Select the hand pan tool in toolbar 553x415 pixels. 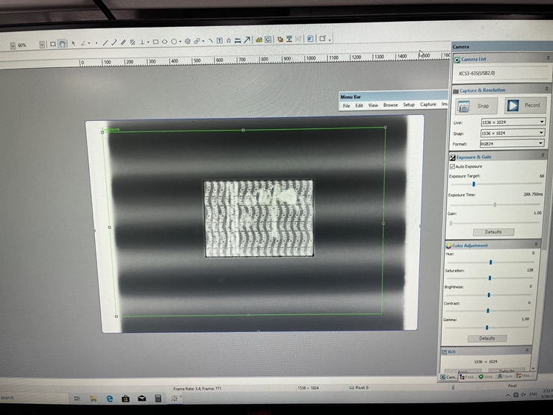62,44
